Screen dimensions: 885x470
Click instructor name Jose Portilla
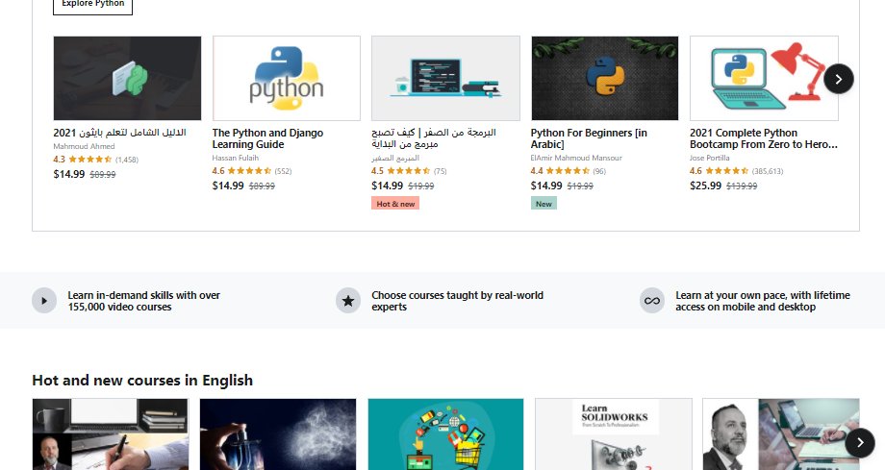pyautogui.click(x=710, y=158)
